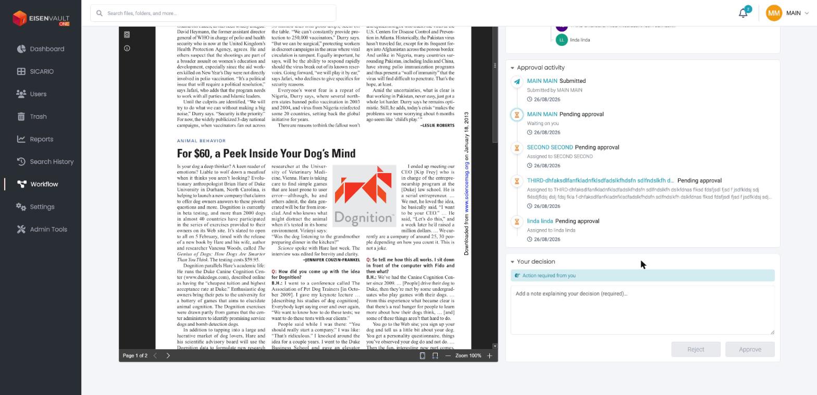This screenshot has width=817, height=395.
Task: Click the Page 1 of 2 indicator
Action: pos(135,355)
